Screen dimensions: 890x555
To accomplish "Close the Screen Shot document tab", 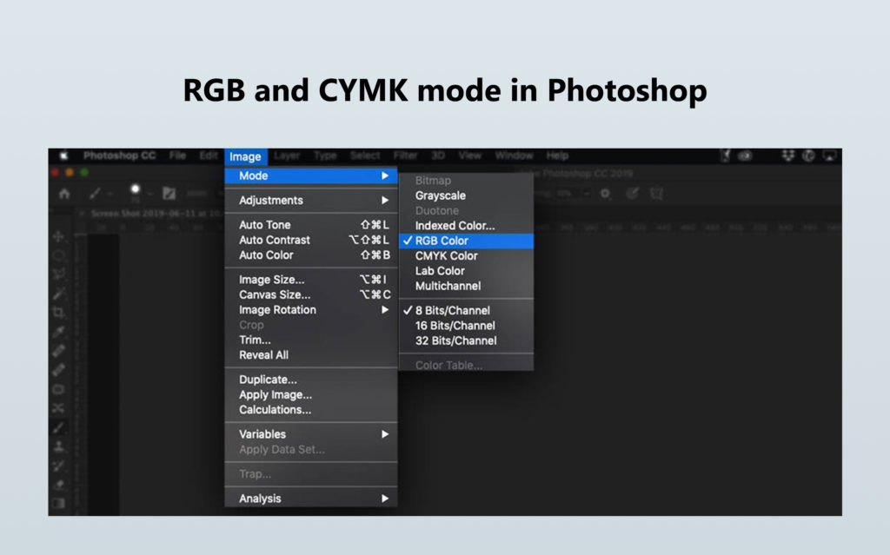I will click(83, 214).
